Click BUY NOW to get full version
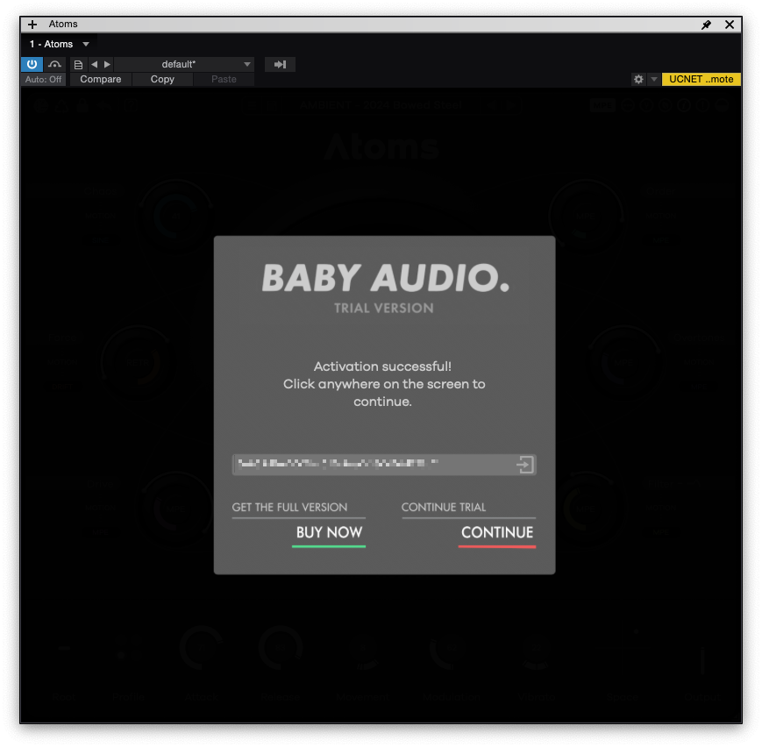 pos(329,533)
